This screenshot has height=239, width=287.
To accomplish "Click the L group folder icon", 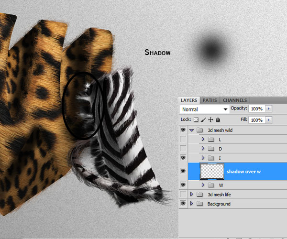I will (x=211, y=140).
